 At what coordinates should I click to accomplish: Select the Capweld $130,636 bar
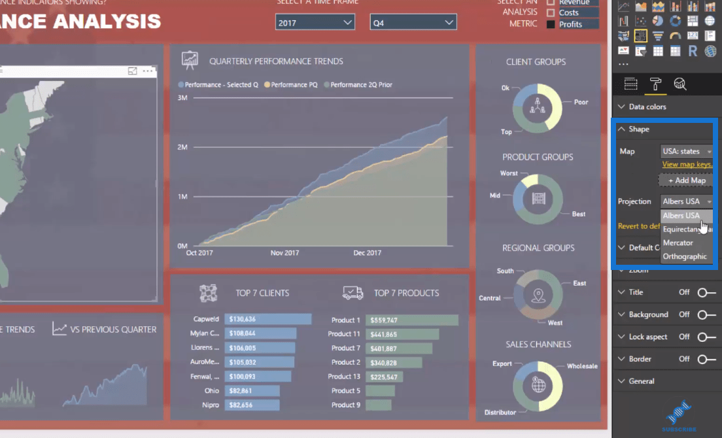coord(268,319)
